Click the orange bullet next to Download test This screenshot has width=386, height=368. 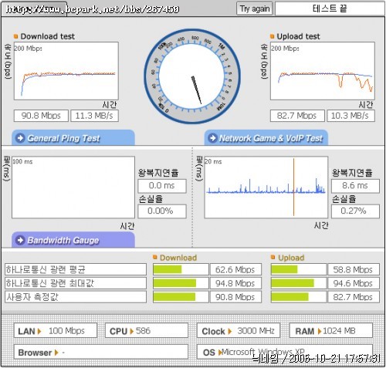coord(15,36)
